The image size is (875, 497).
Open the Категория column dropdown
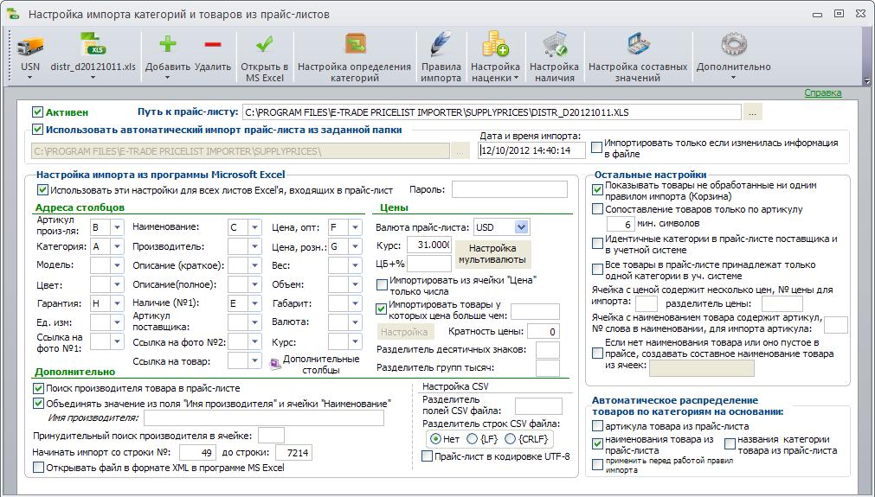117,246
